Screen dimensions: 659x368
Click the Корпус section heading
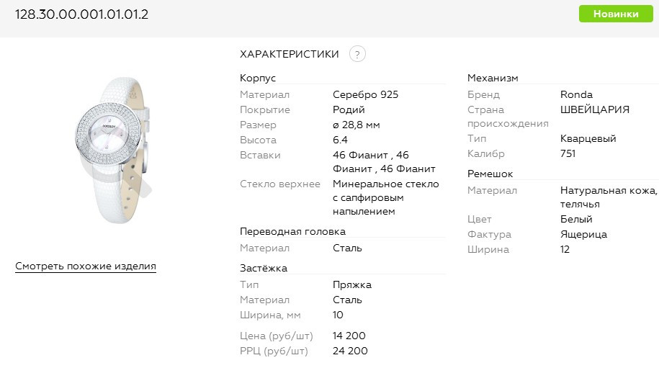tap(258, 78)
